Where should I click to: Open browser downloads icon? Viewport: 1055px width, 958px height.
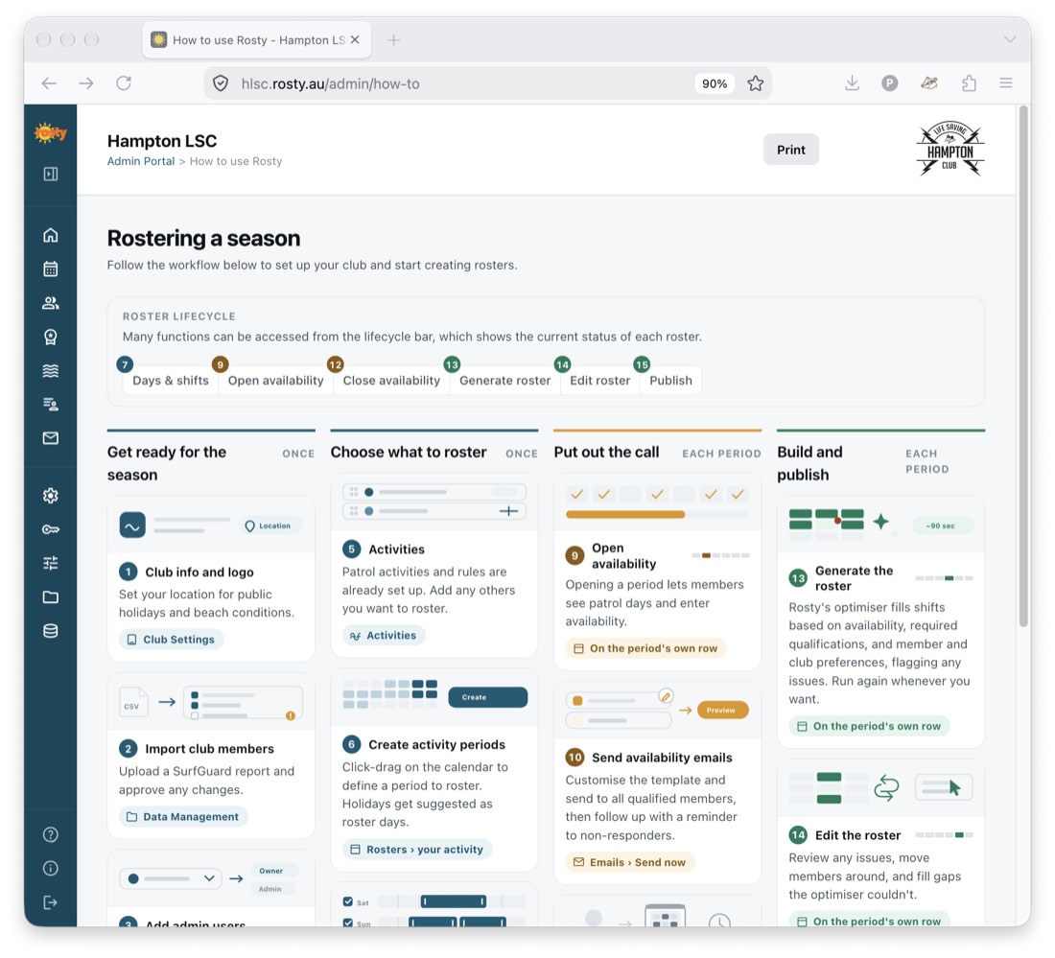coord(852,83)
